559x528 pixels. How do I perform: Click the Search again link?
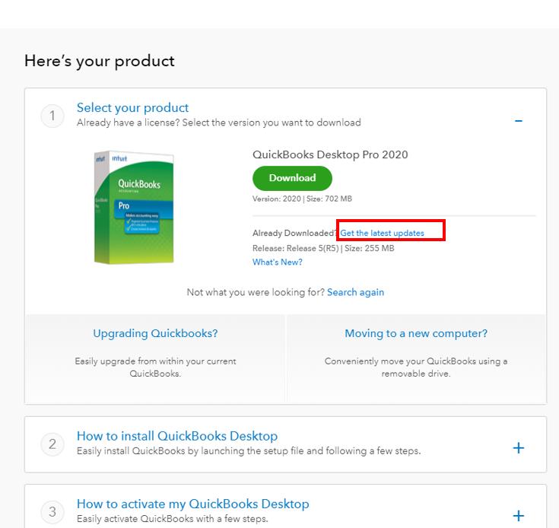tap(355, 292)
